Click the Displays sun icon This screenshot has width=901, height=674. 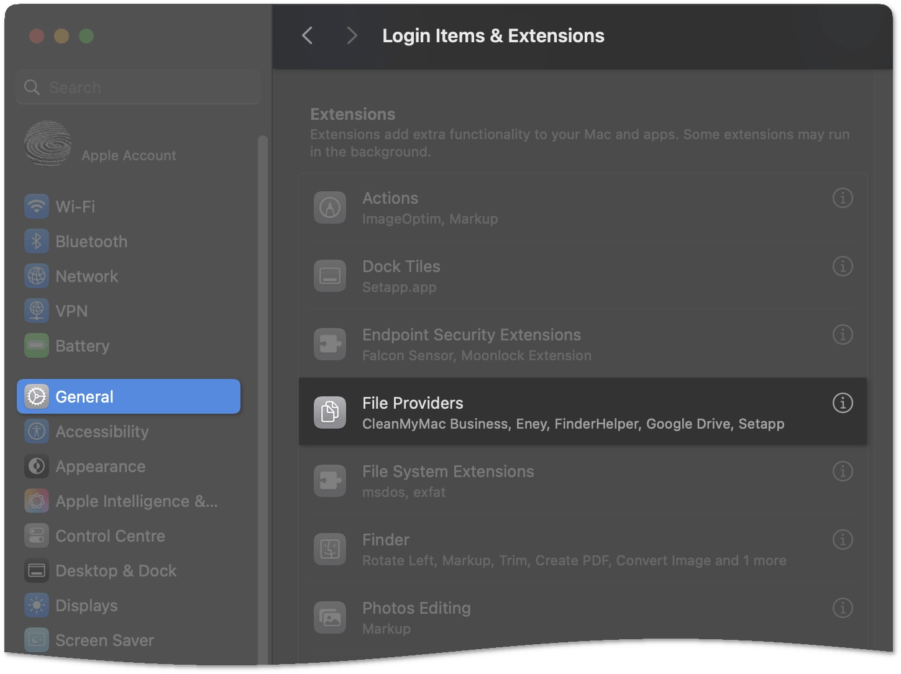coord(37,605)
